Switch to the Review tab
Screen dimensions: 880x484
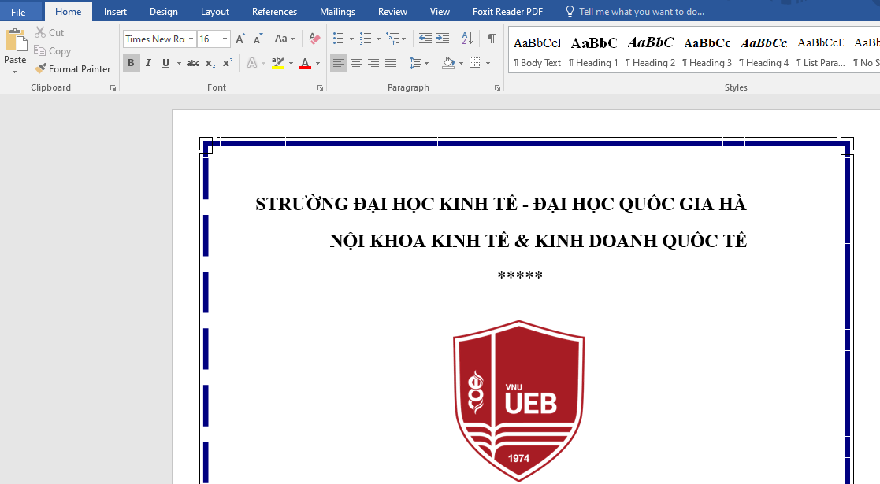coord(392,12)
